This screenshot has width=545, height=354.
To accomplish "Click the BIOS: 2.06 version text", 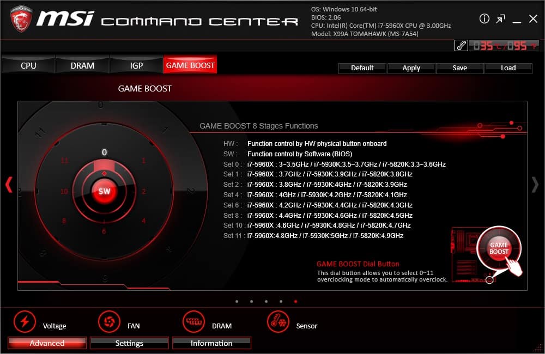I will pos(326,17).
